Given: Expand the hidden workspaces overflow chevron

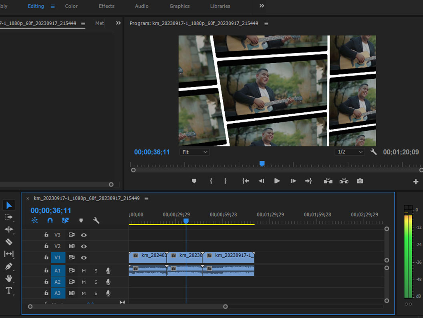Looking at the screenshot, I should pyautogui.click(x=262, y=6).
